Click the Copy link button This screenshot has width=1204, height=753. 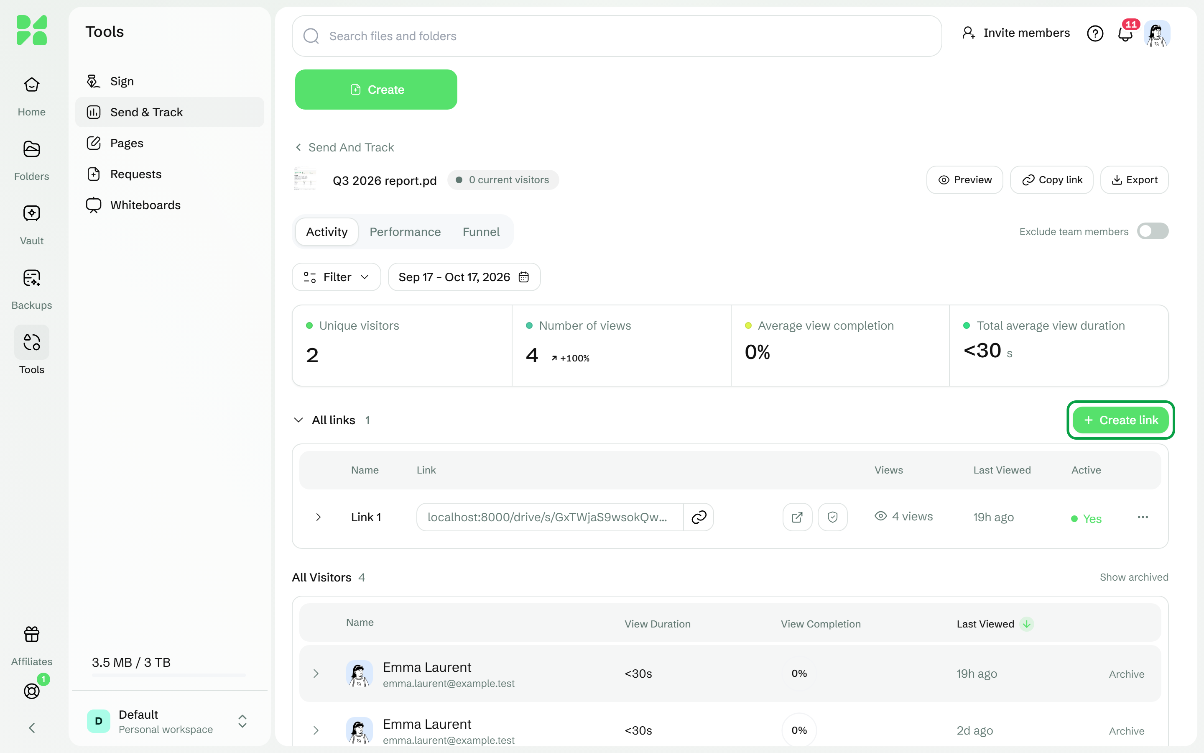click(1052, 180)
